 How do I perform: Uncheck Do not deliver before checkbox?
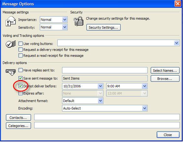coord(20,86)
